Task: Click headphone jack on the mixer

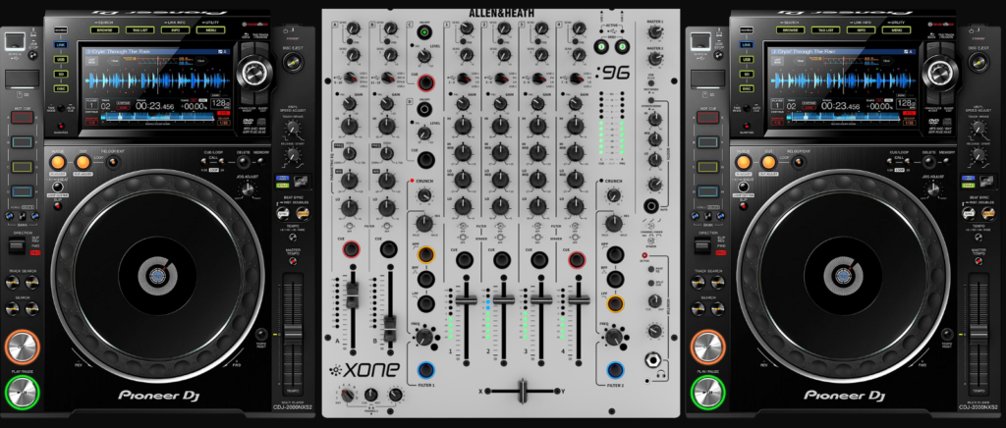Action: 654,360
